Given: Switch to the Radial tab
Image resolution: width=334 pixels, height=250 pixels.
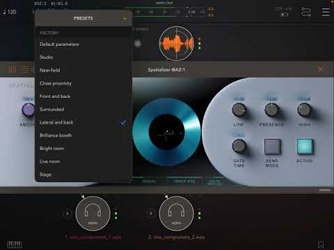Looking at the screenshot, I should (149, 181).
